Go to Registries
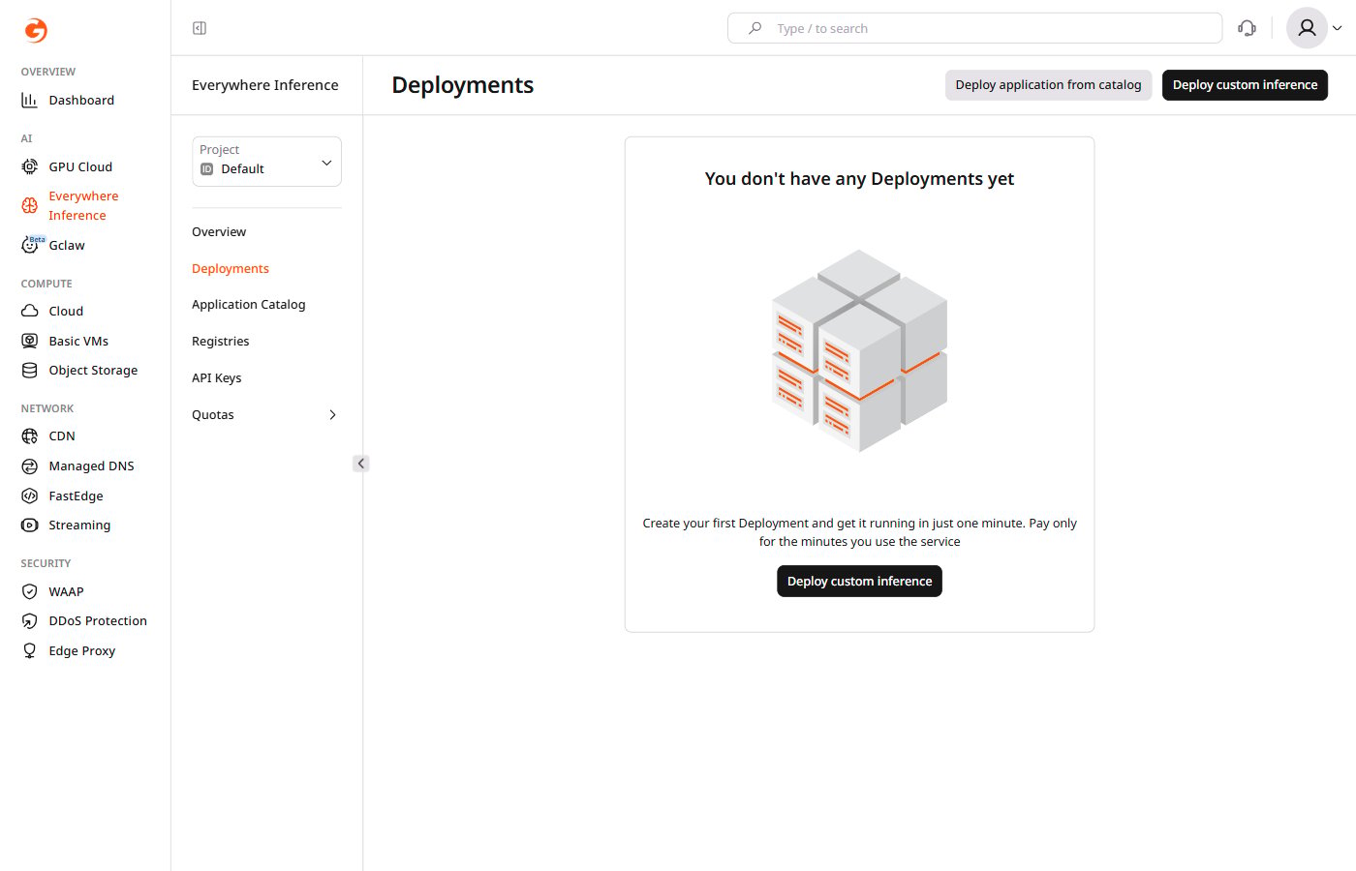 [221, 341]
